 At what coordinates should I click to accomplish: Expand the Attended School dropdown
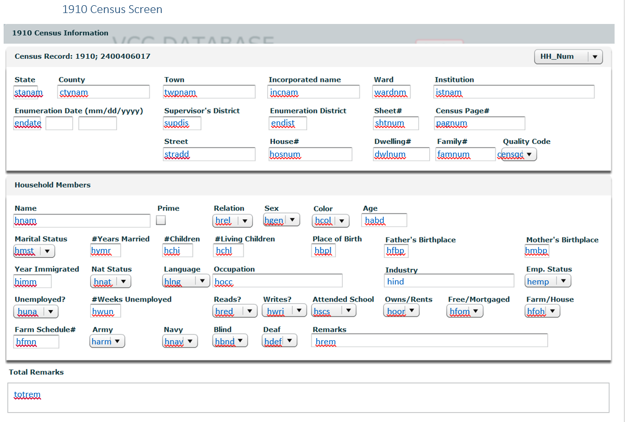click(x=333, y=311)
